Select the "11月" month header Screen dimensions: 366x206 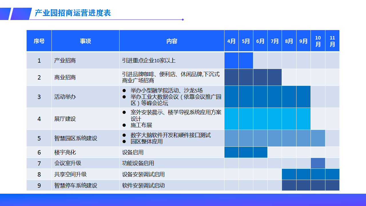(x=332, y=41)
